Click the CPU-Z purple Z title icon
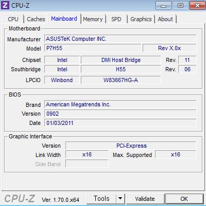Screen dimensions: 206x206 [5, 5]
